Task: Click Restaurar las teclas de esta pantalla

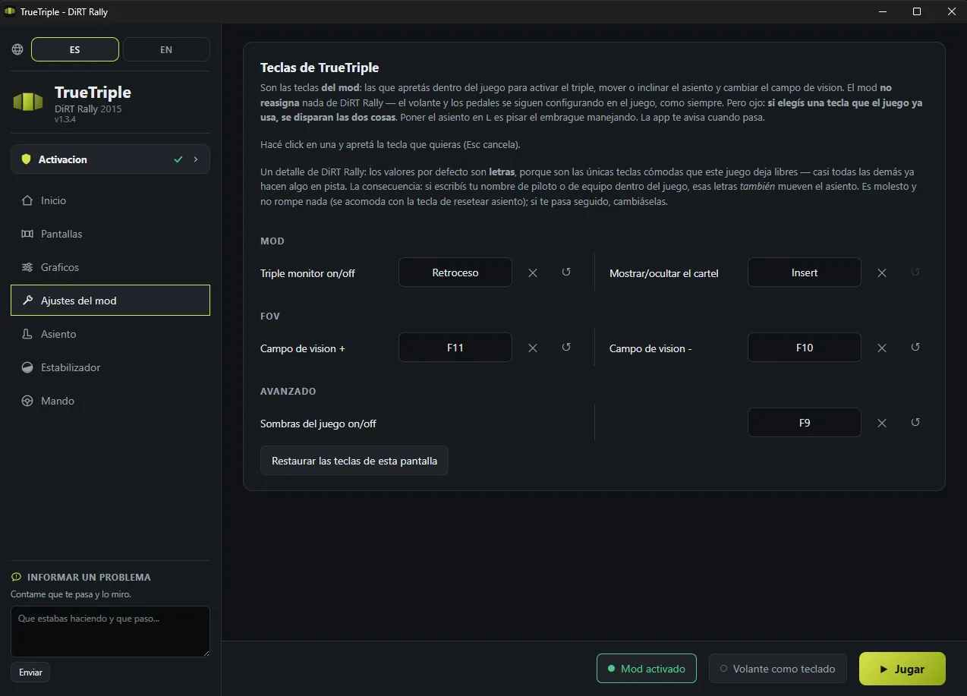Action: click(354, 461)
